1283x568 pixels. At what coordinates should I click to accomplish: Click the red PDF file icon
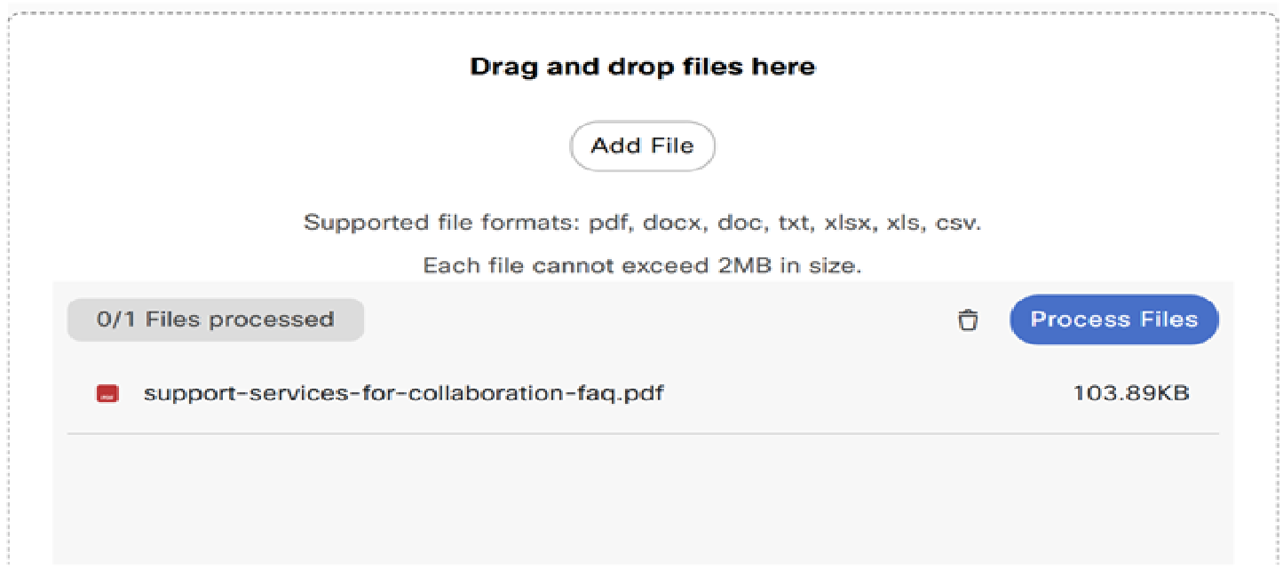tap(107, 393)
